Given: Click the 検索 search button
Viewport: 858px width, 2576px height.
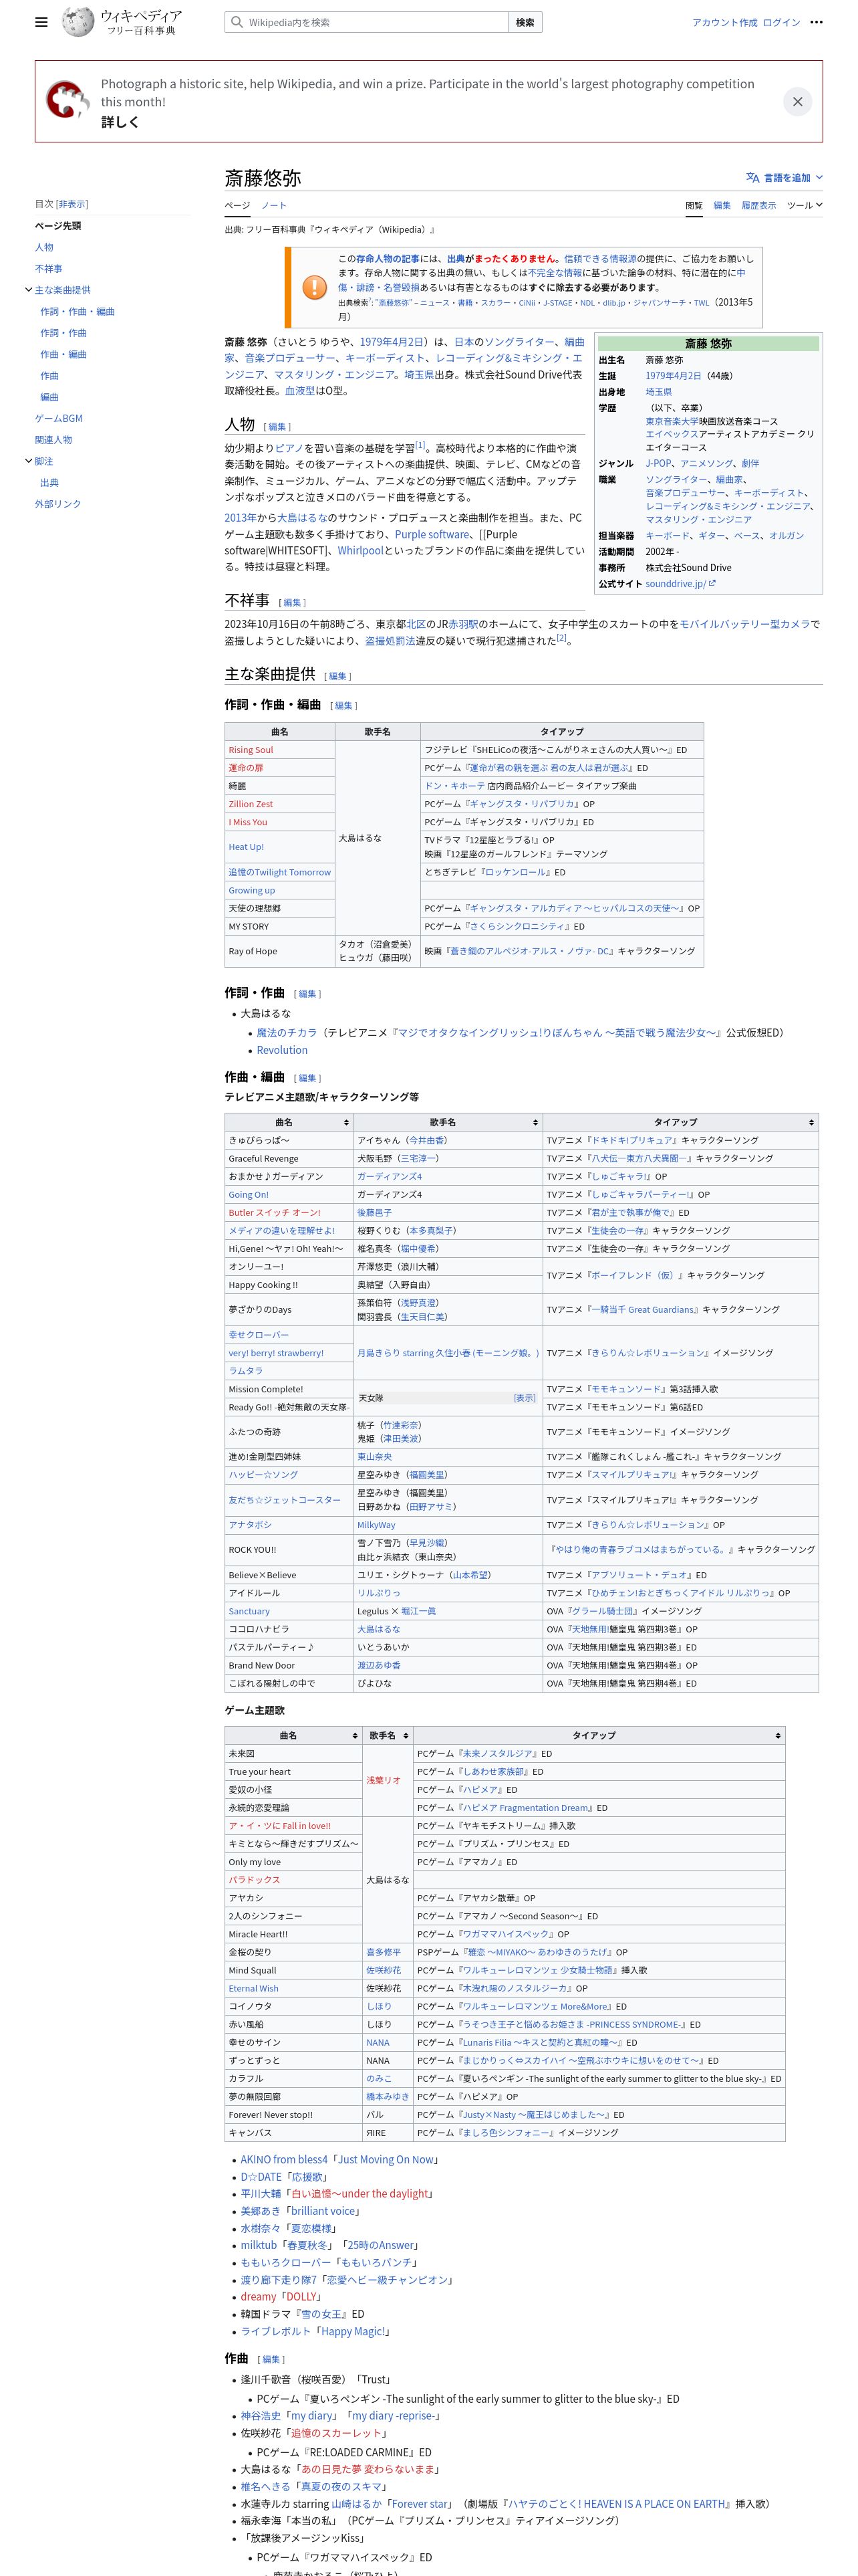Looking at the screenshot, I should (525, 22).
